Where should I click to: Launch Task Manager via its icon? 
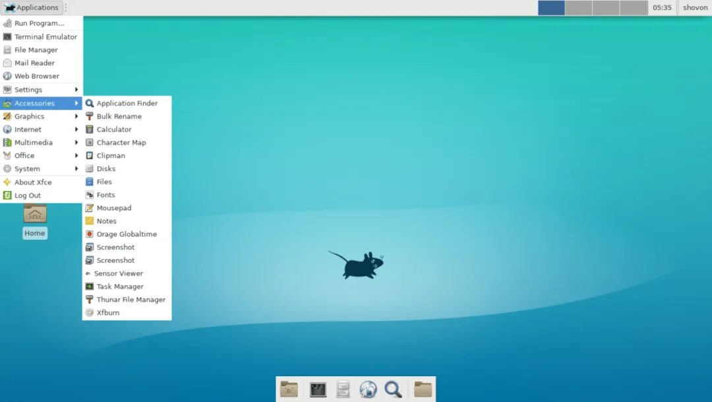(90, 287)
